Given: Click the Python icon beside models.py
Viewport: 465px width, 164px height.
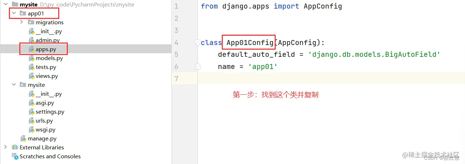Looking at the screenshot, I should point(31,58).
